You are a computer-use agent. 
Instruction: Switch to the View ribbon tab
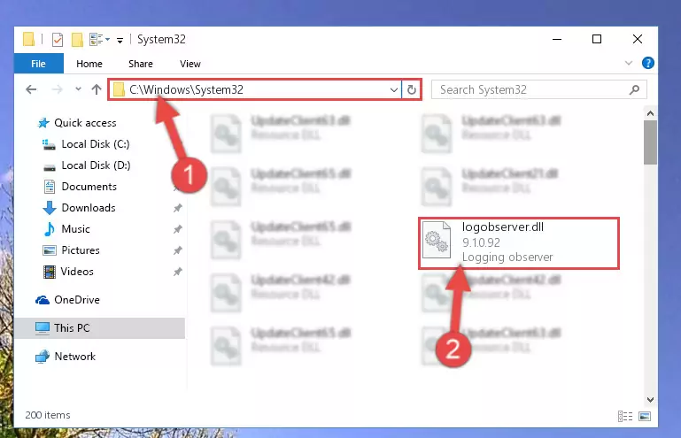coord(190,64)
